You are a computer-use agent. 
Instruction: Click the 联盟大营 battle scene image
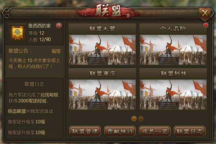(x=102, y=50)
